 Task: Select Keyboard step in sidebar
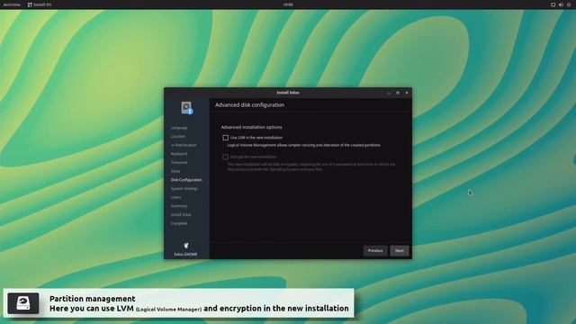tap(179, 154)
